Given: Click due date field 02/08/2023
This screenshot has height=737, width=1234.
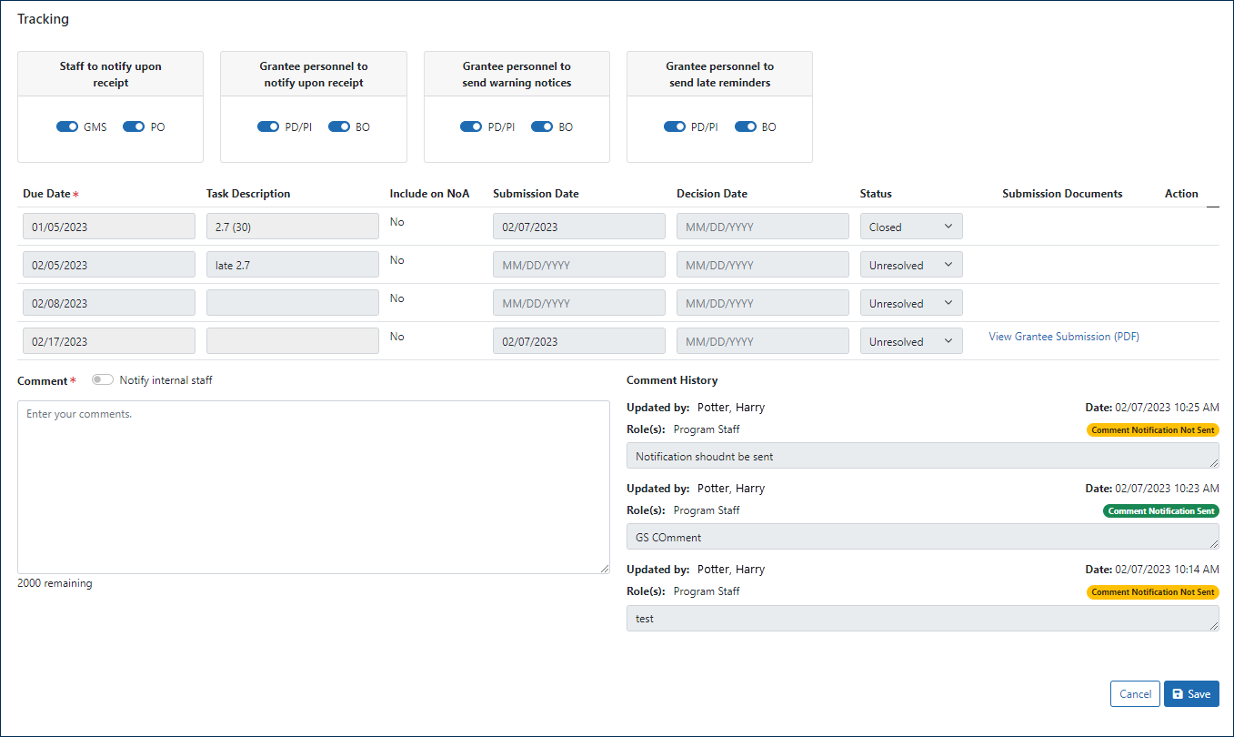Looking at the screenshot, I should (109, 303).
